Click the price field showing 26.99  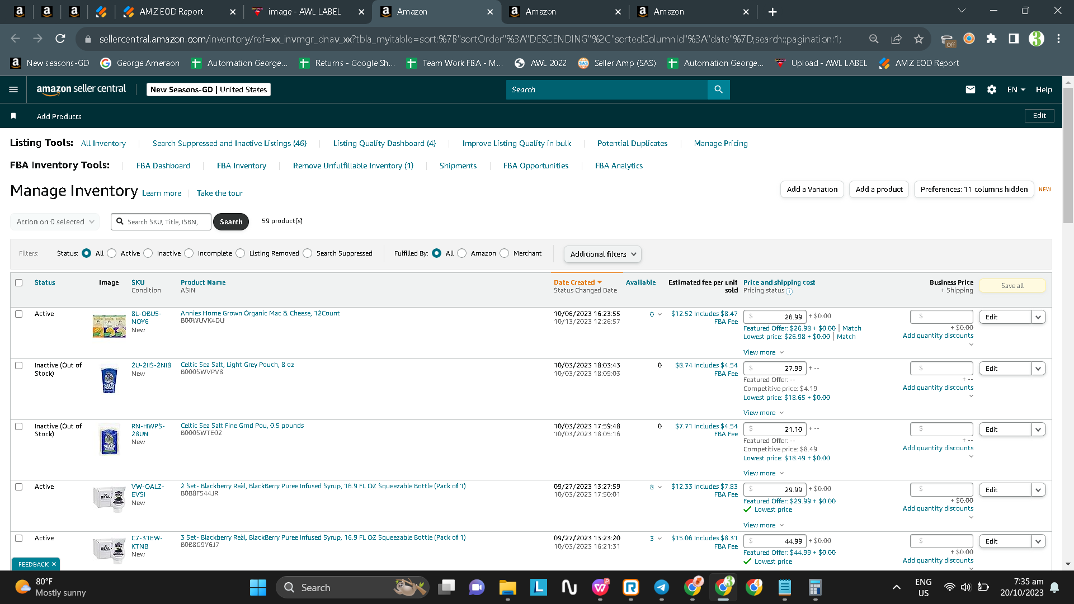coord(775,317)
